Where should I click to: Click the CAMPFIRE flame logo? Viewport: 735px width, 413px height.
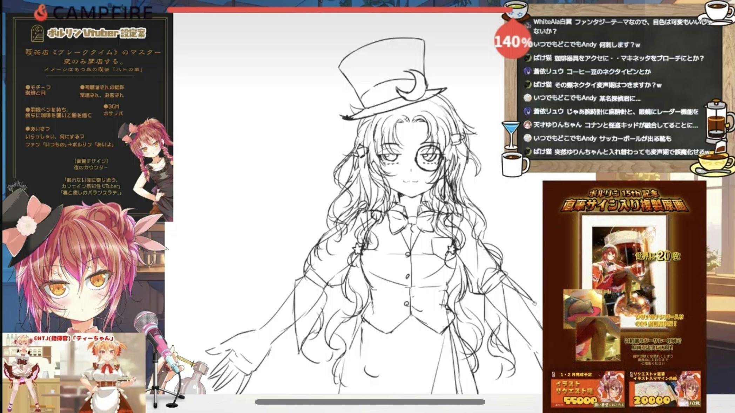41,13
